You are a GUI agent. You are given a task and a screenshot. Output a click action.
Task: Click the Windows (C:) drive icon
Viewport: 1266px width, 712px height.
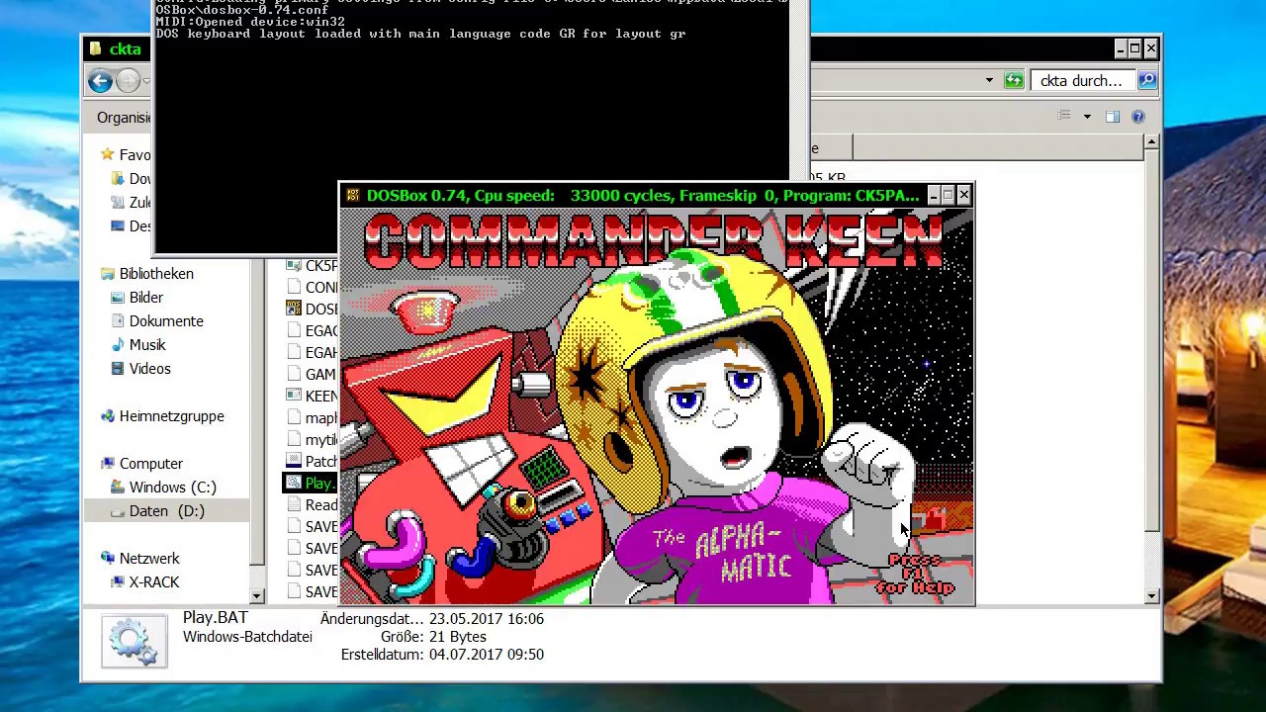pyautogui.click(x=118, y=487)
